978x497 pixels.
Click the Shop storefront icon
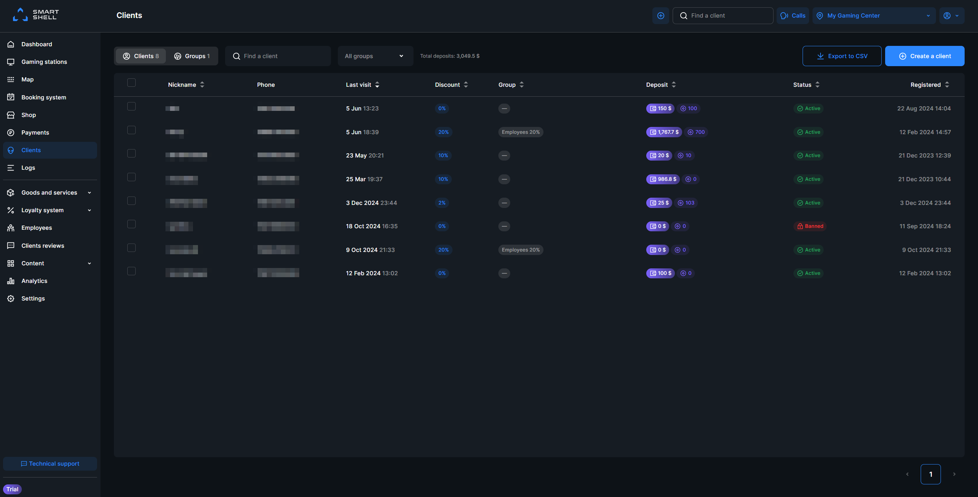11,115
